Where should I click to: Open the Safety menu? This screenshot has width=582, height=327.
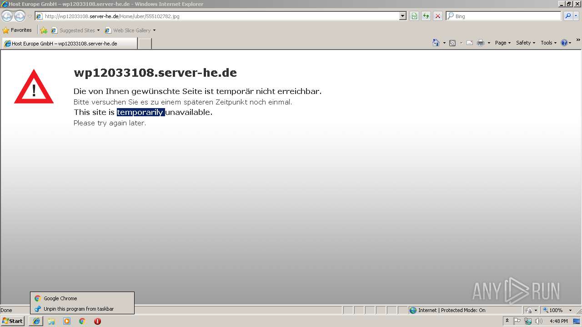coord(526,43)
